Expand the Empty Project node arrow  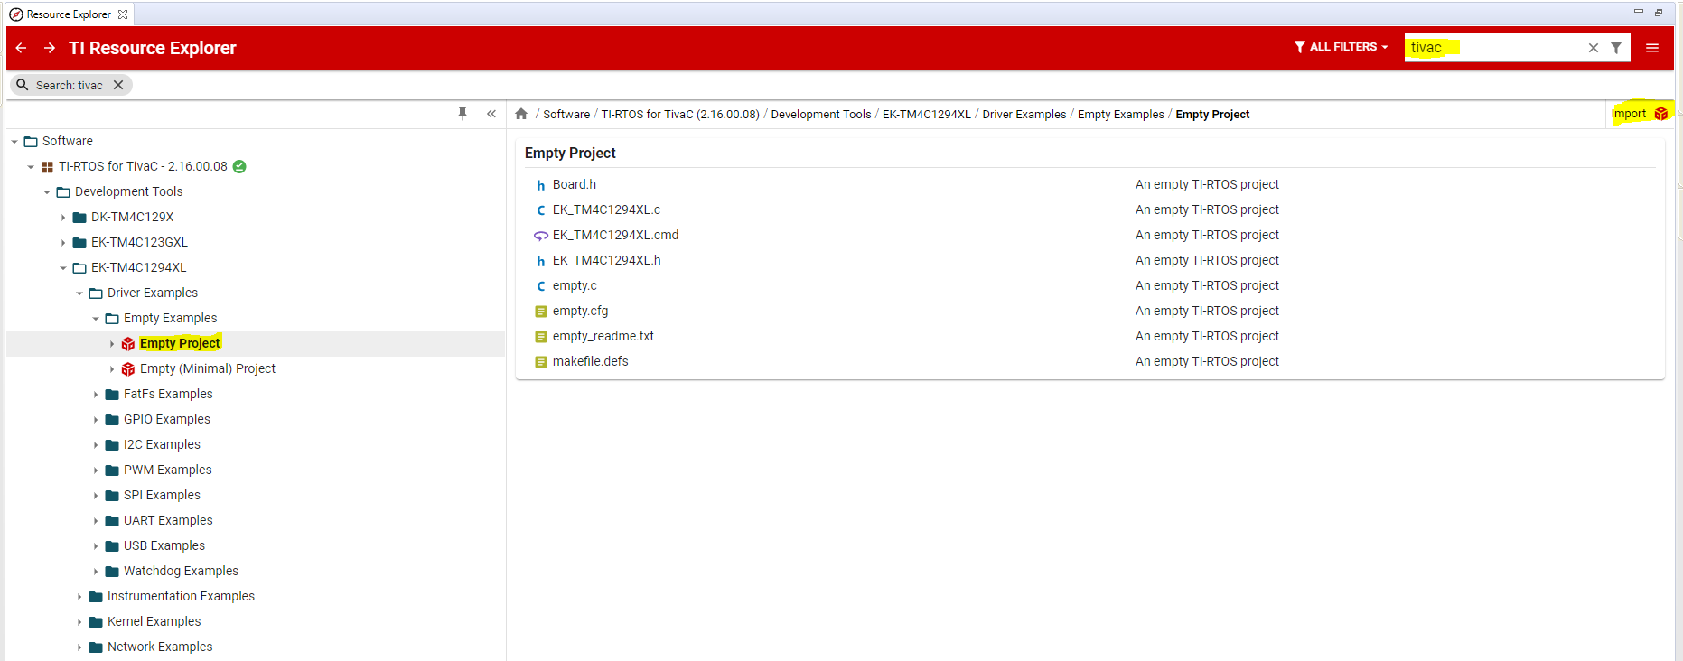click(x=112, y=344)
